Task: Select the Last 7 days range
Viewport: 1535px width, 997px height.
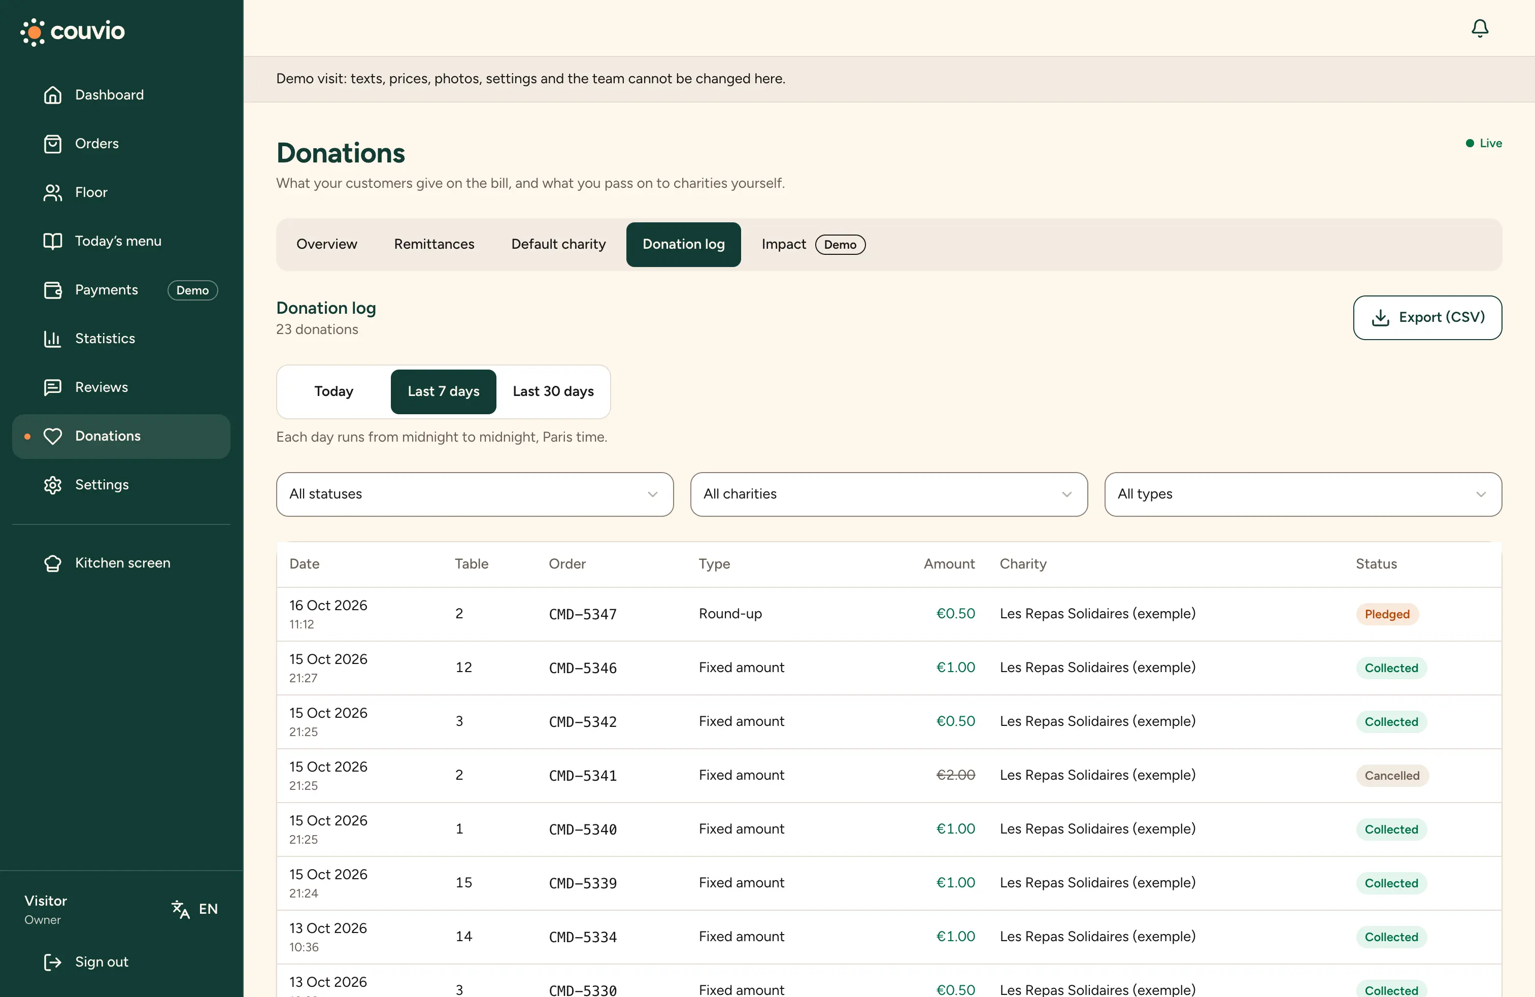Action: (x=444, y=391)
